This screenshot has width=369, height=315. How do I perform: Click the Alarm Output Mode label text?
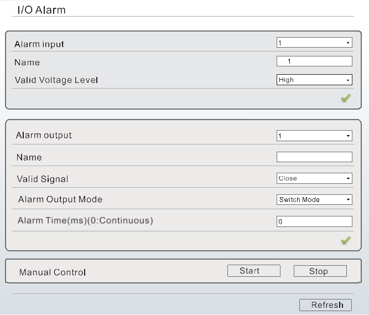coord(60,199)
